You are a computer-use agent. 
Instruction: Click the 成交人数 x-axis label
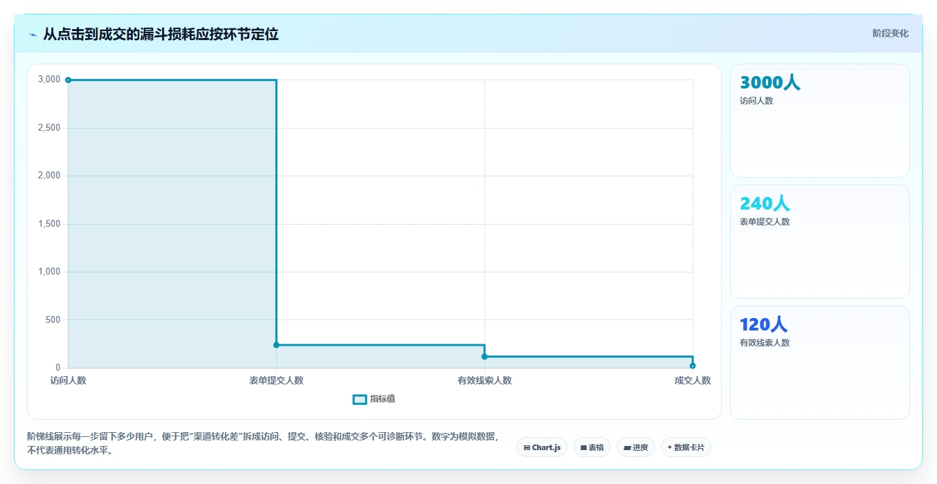pyautogui.click(x=693, y=380)
